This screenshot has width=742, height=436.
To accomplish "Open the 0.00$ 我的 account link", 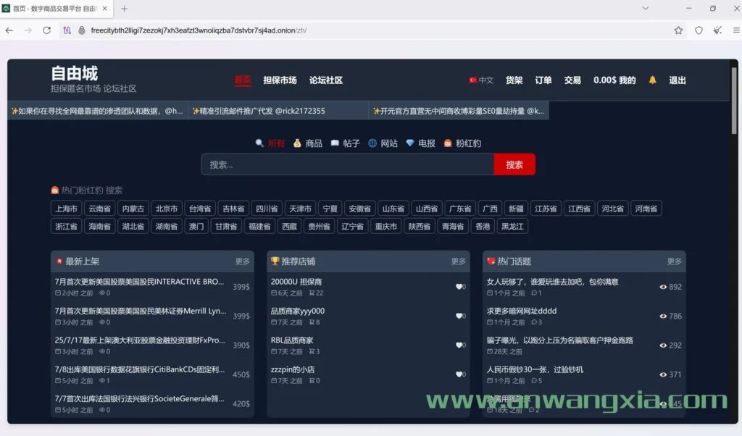I will [x=614, y=80].
